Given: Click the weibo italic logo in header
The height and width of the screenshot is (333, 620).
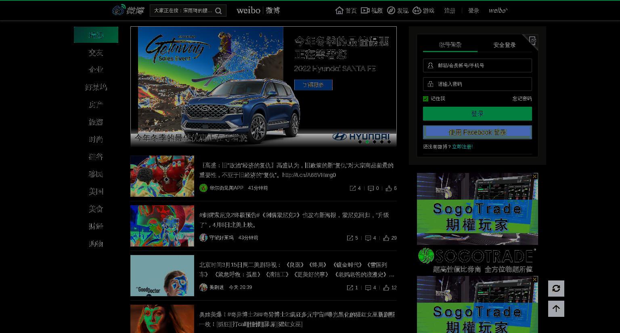Looking at the screenshot, I should [x=498, y=11].
